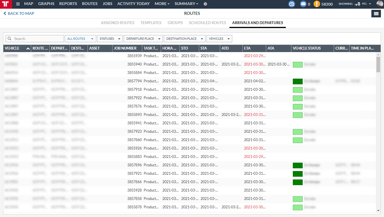Click the BACK TO MAP link
Image resolution: width=384 pixels, height=217 pixels.
pos(19,13)
